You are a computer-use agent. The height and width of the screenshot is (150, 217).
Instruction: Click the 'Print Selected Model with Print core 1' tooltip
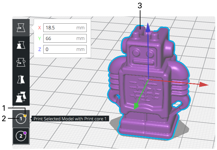pyautogui.click(x=70, y=119)
